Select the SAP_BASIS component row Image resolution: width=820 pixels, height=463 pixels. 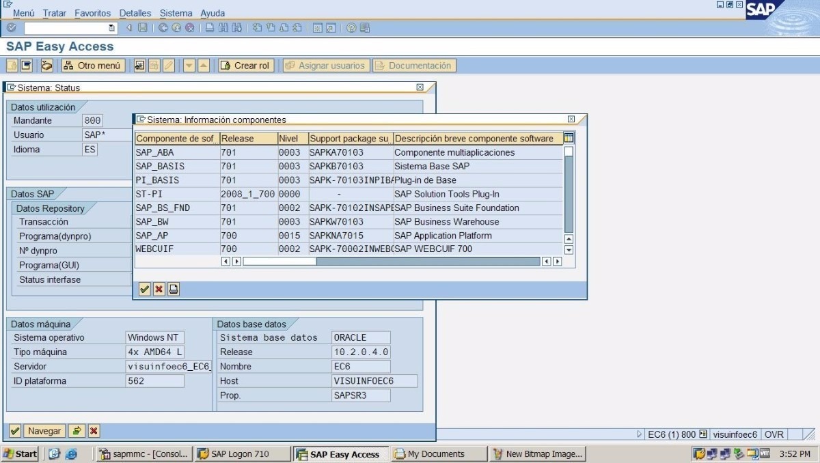point(348,167)
